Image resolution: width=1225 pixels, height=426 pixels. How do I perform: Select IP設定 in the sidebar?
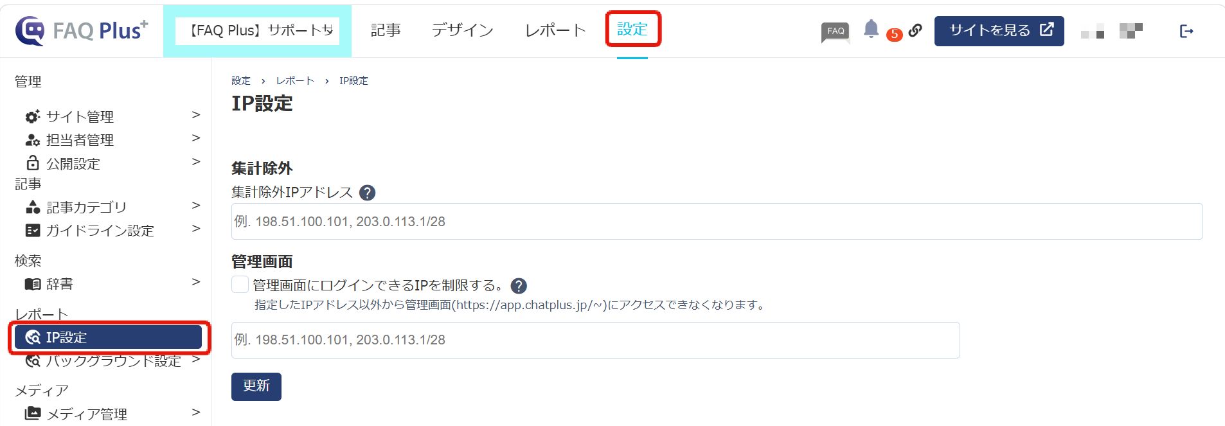108,337
